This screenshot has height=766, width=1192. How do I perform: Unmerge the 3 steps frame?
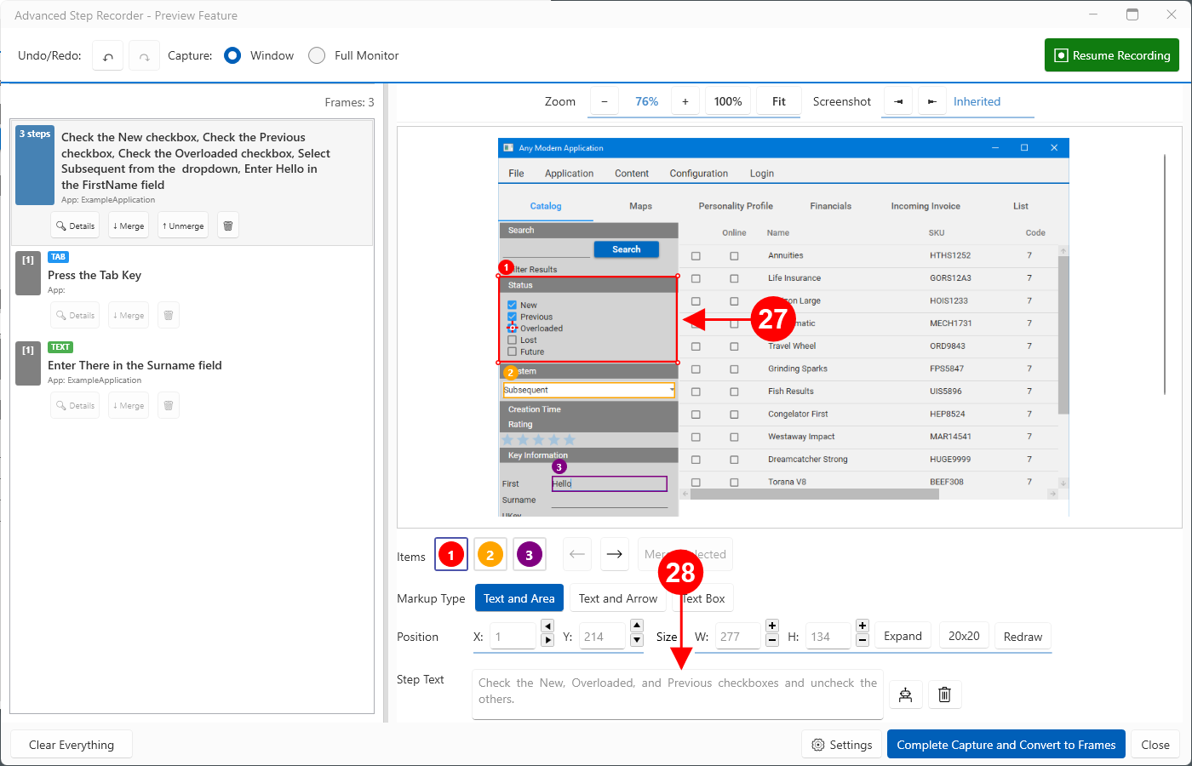[183, 226]
